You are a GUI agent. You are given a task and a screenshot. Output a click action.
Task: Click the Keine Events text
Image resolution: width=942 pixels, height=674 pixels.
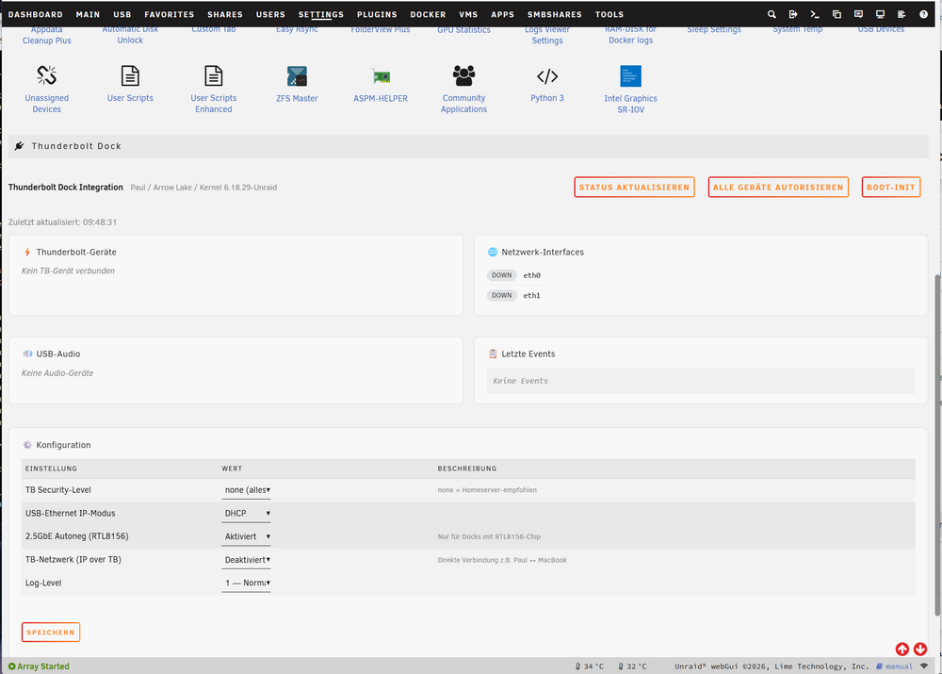(x=520, y=381)
